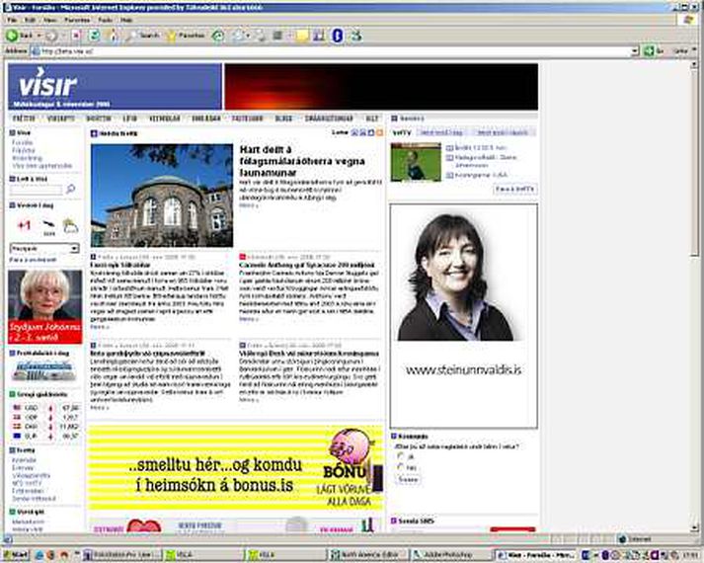Open the View menu
Viewport: 704px width, 563px height.
pyautogui.click(x=49, y=20)
